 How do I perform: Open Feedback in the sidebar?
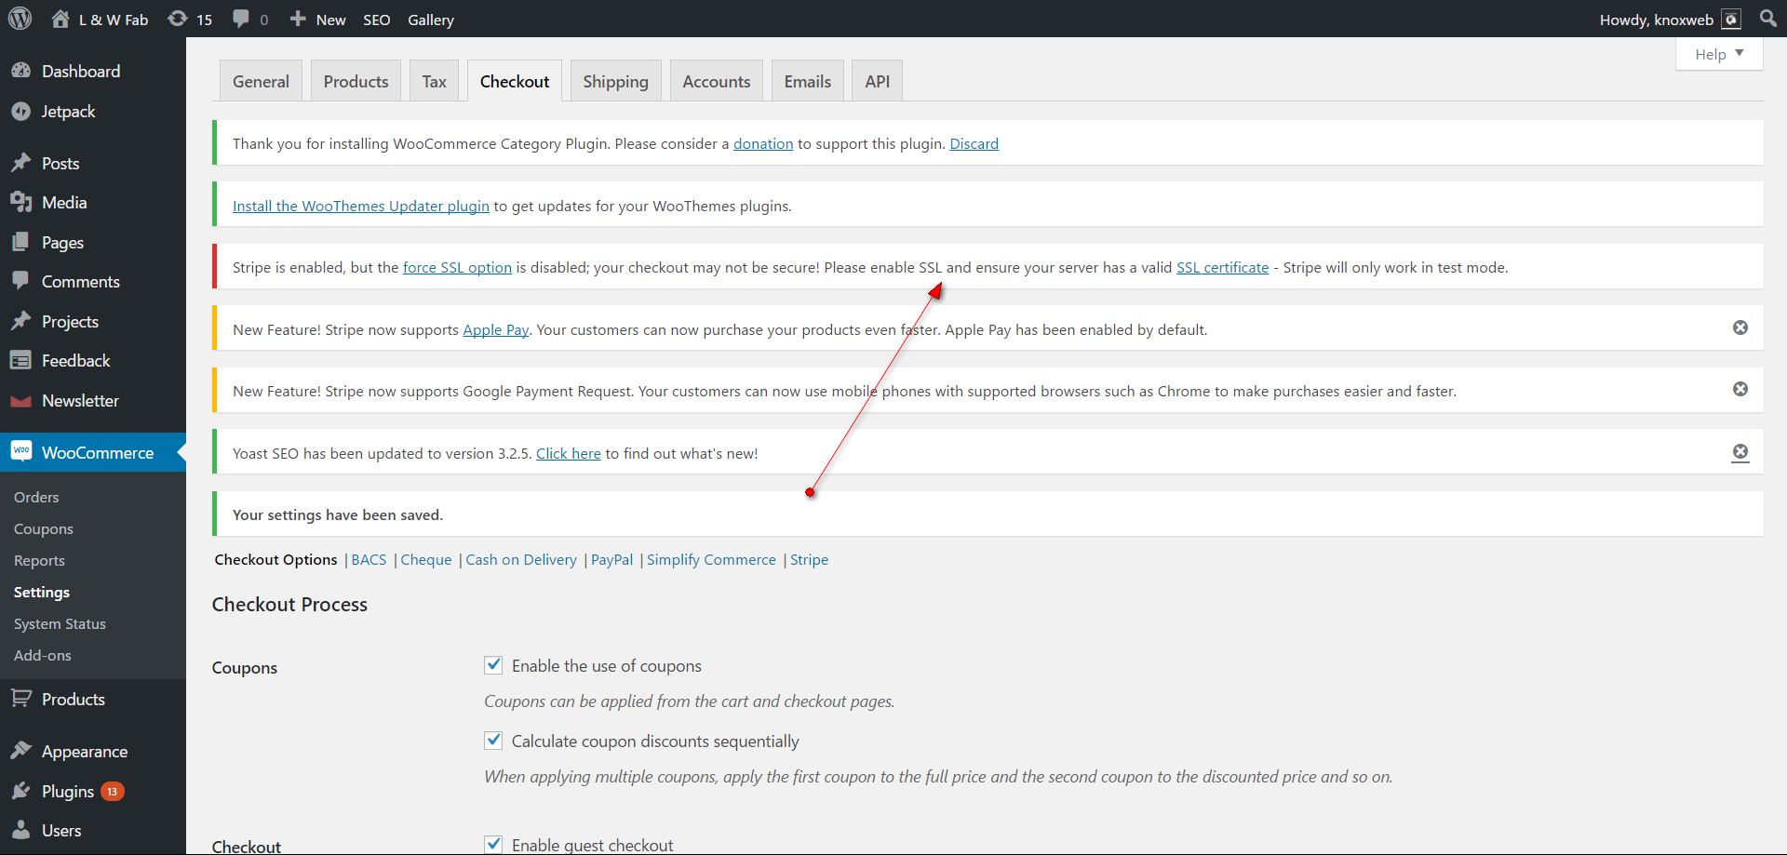[x=75, y=361]
